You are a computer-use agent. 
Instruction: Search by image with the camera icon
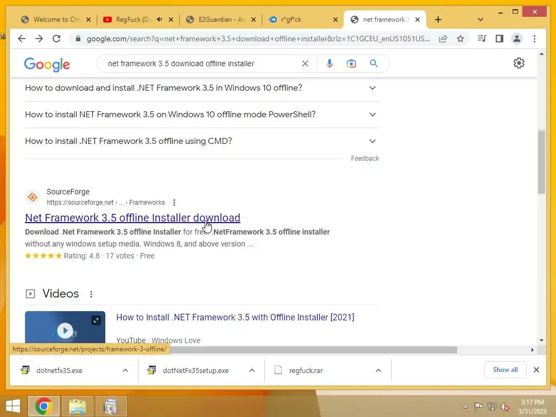click(x=351, y=64)
